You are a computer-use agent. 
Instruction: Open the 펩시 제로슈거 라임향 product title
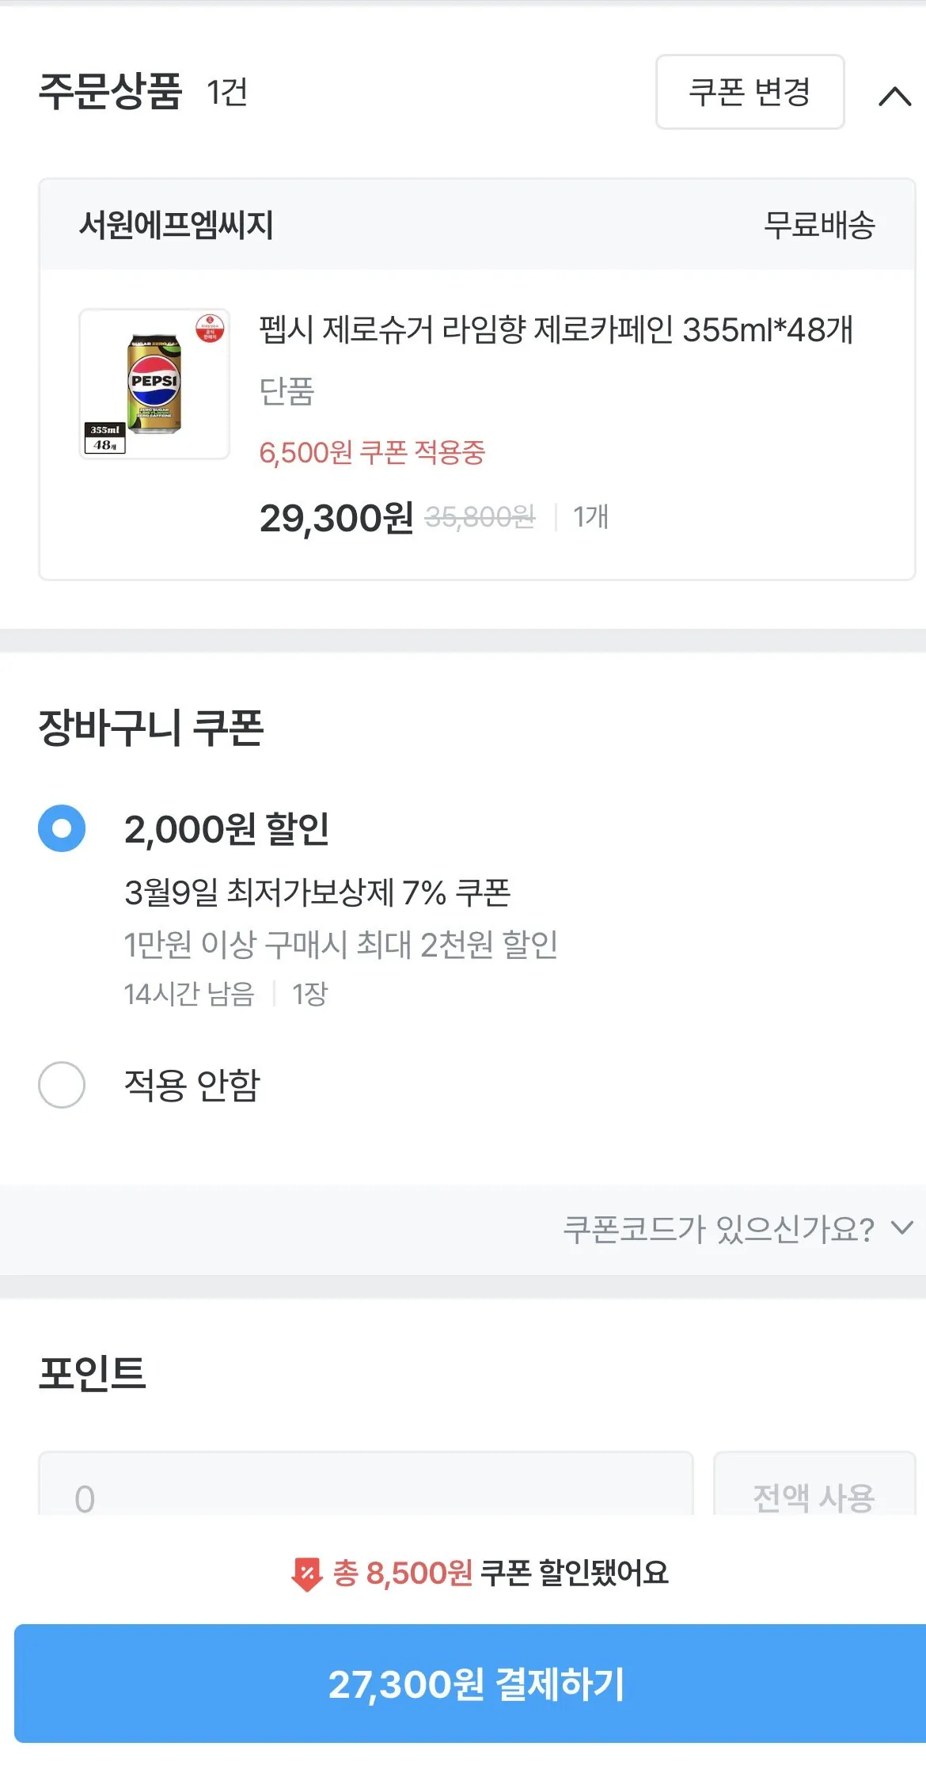pyautogui.click(x=556, y=329)
